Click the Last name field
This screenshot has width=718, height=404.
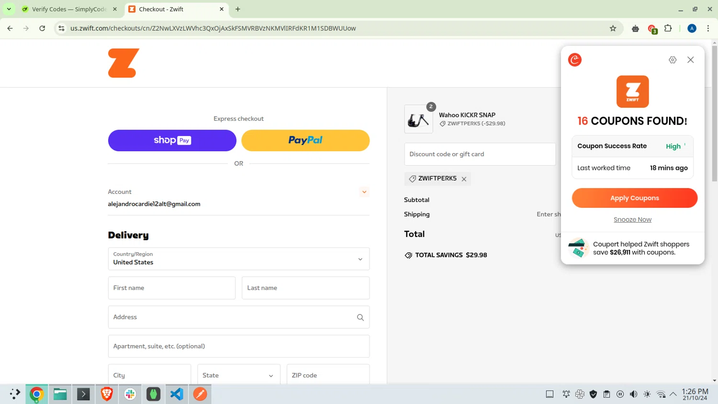(305, 288)
